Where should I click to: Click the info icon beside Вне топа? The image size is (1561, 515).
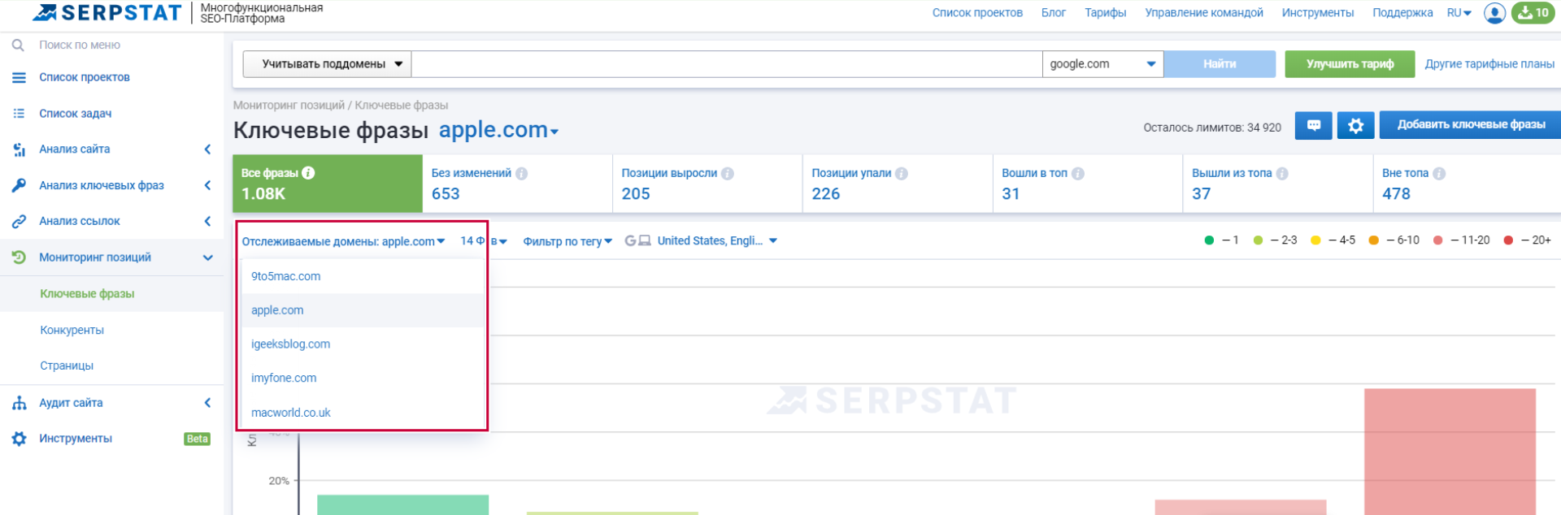pyautogui.click(x=1439, y=173)
